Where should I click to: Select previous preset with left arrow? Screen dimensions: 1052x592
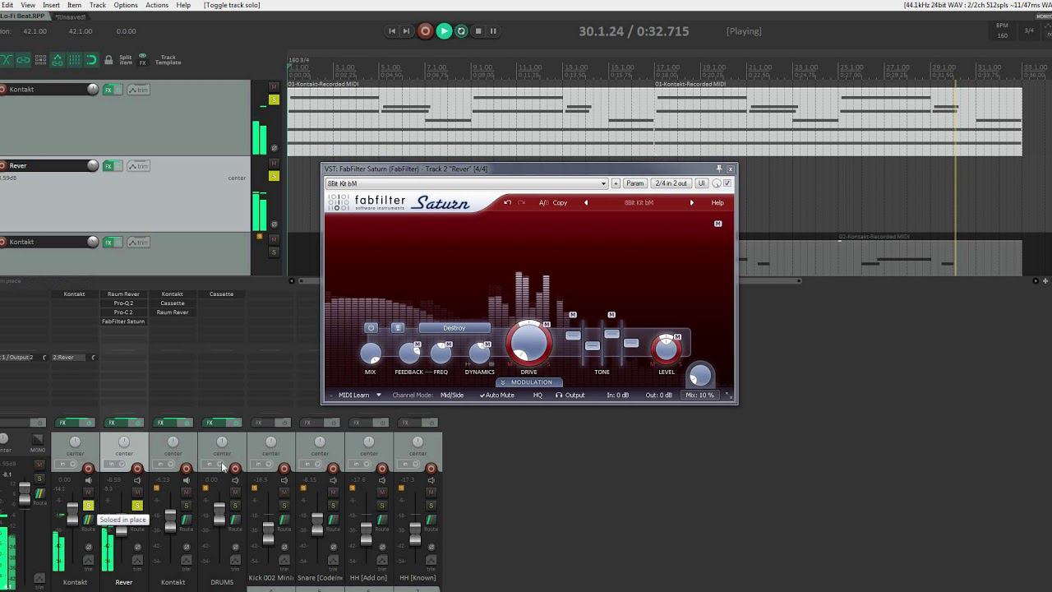click(586, 203)
